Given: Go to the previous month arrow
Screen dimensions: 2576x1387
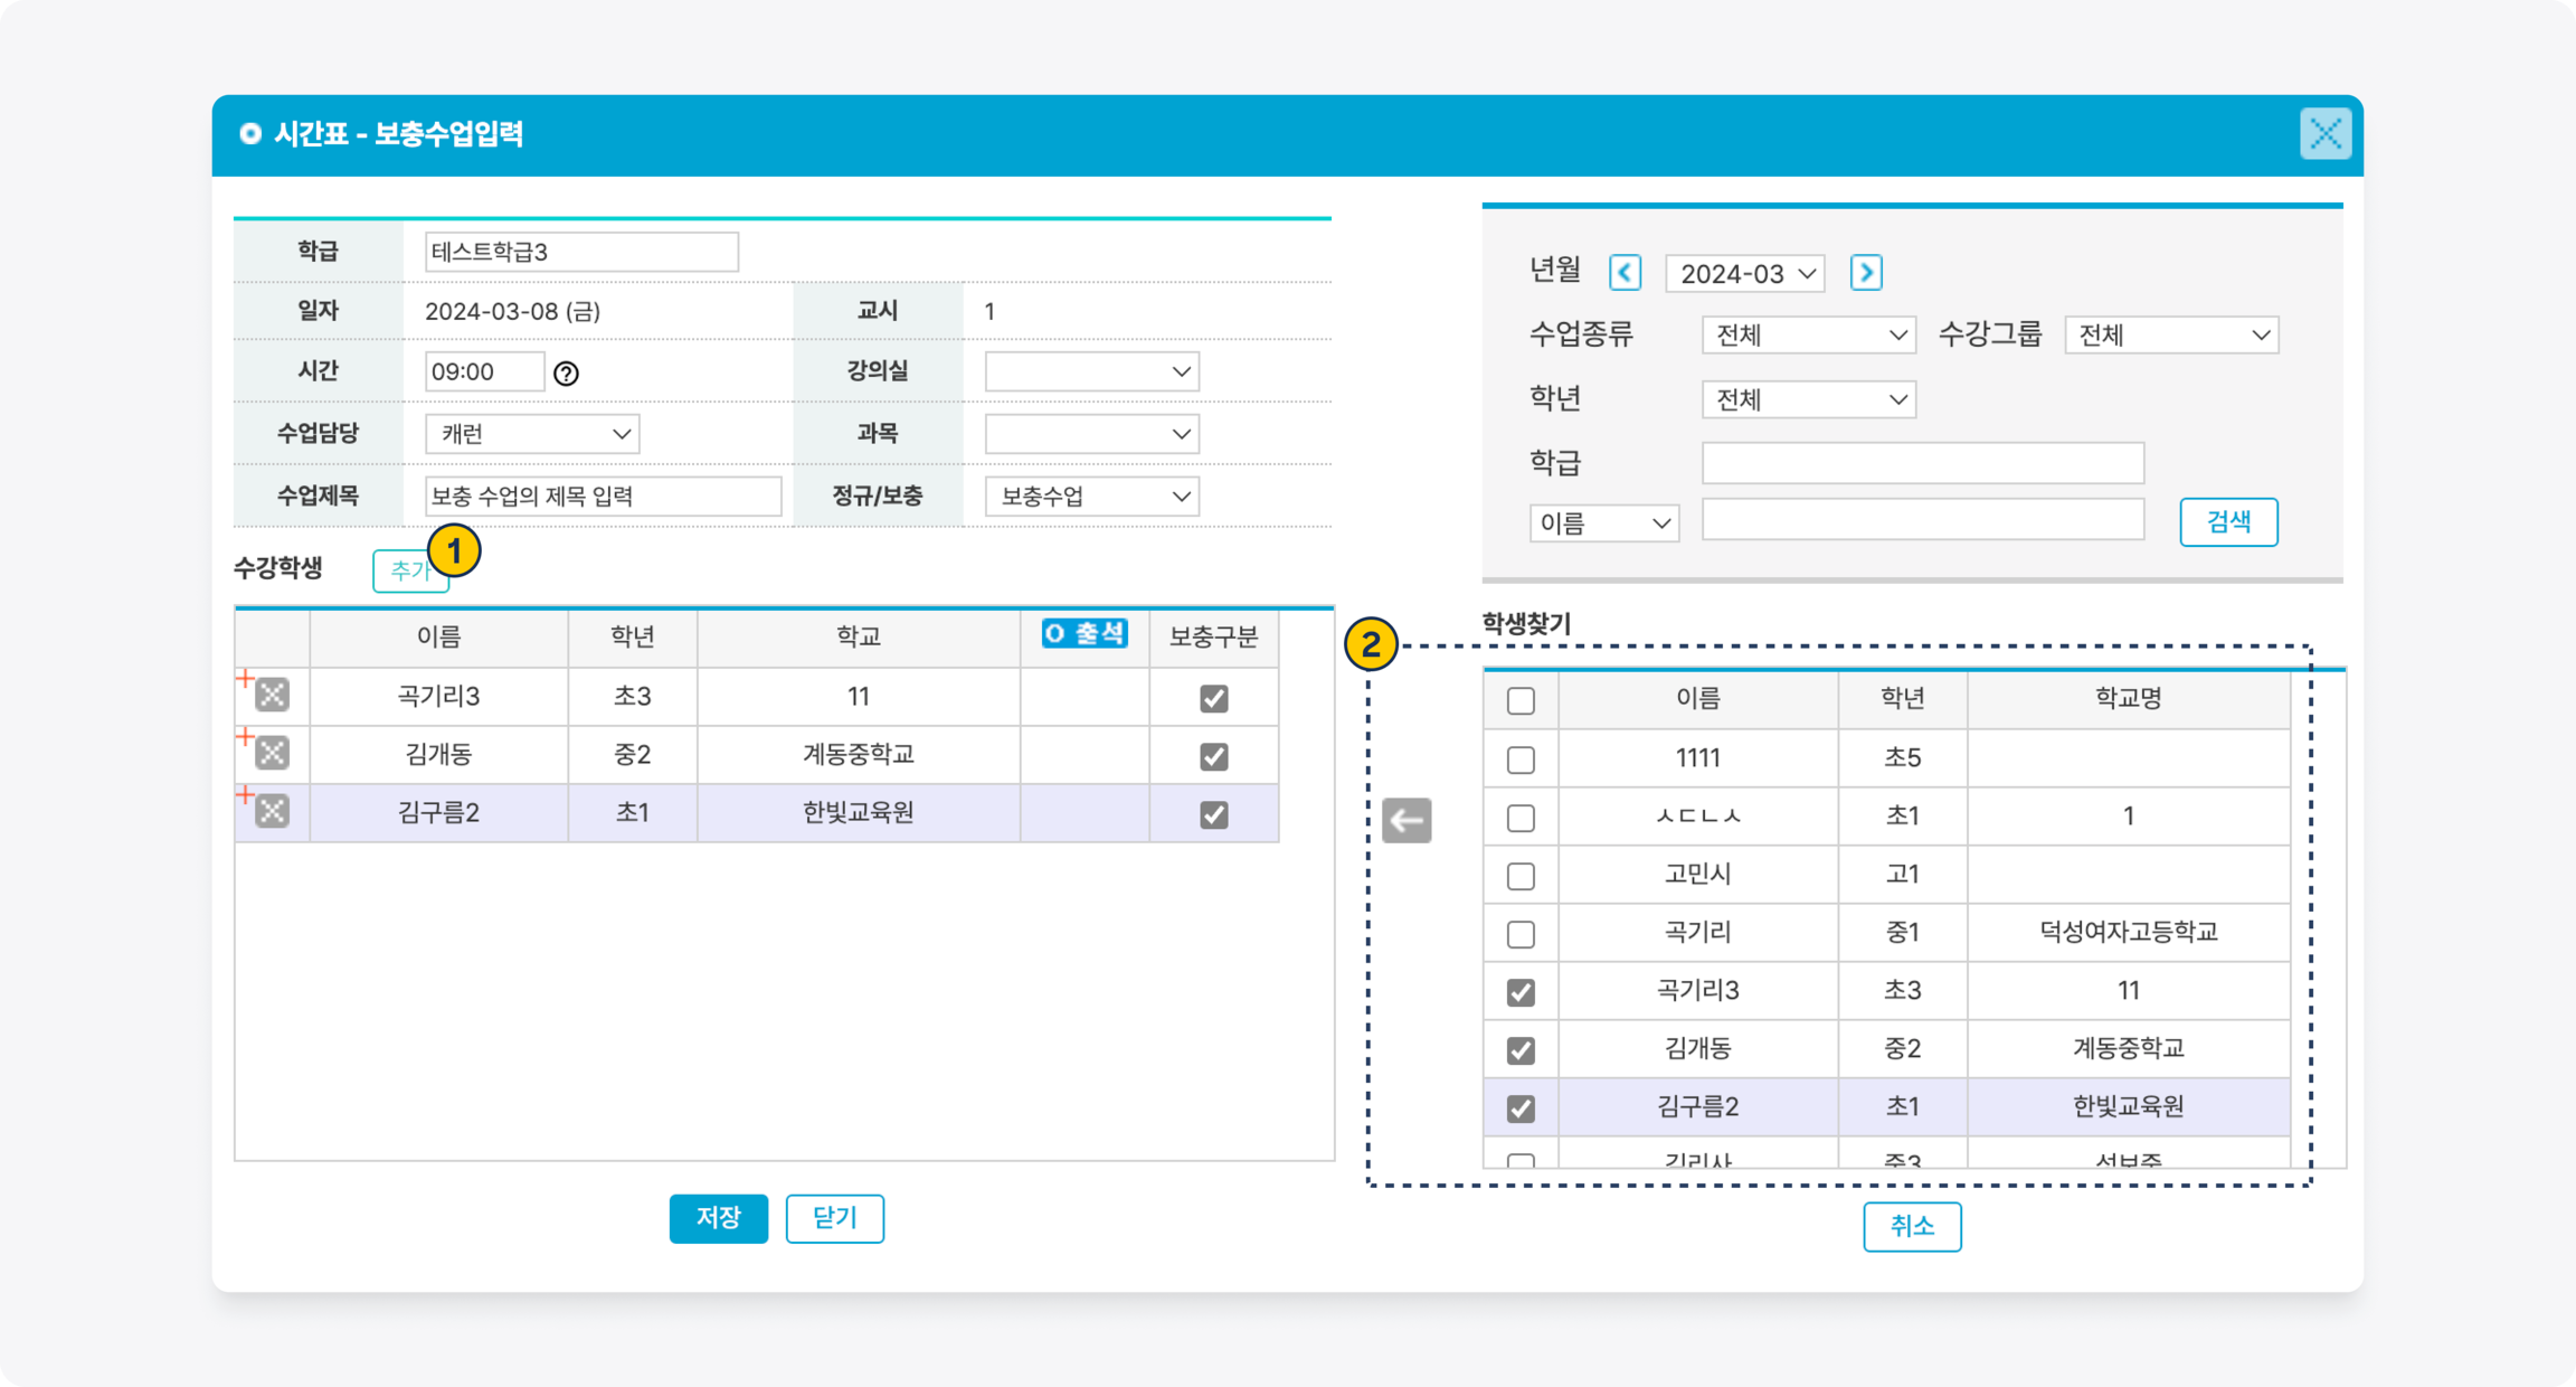Looking at the screenshot, I should point(1624,272).
